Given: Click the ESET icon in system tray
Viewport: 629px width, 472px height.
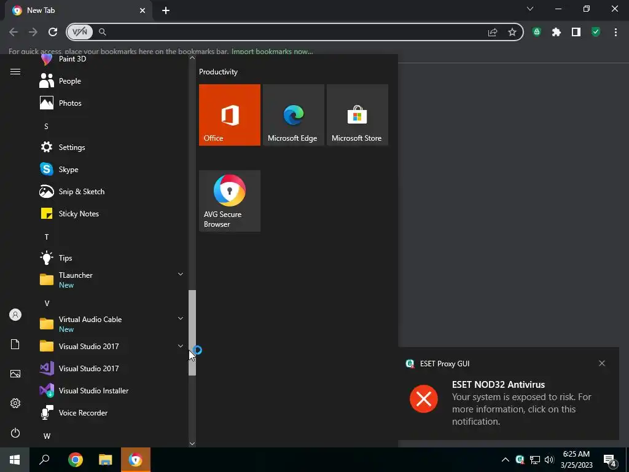Looking at the screenshot, I should (x=520, y=460).
